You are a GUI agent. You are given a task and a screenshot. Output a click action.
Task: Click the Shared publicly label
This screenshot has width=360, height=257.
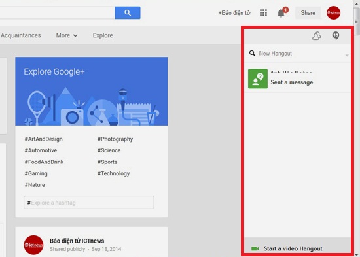click(x=67, y=249)
